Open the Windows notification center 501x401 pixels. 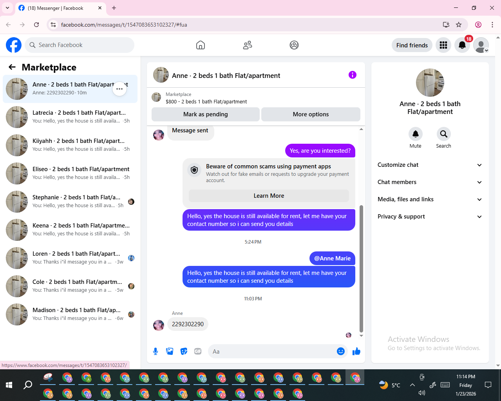click(488, 385)
